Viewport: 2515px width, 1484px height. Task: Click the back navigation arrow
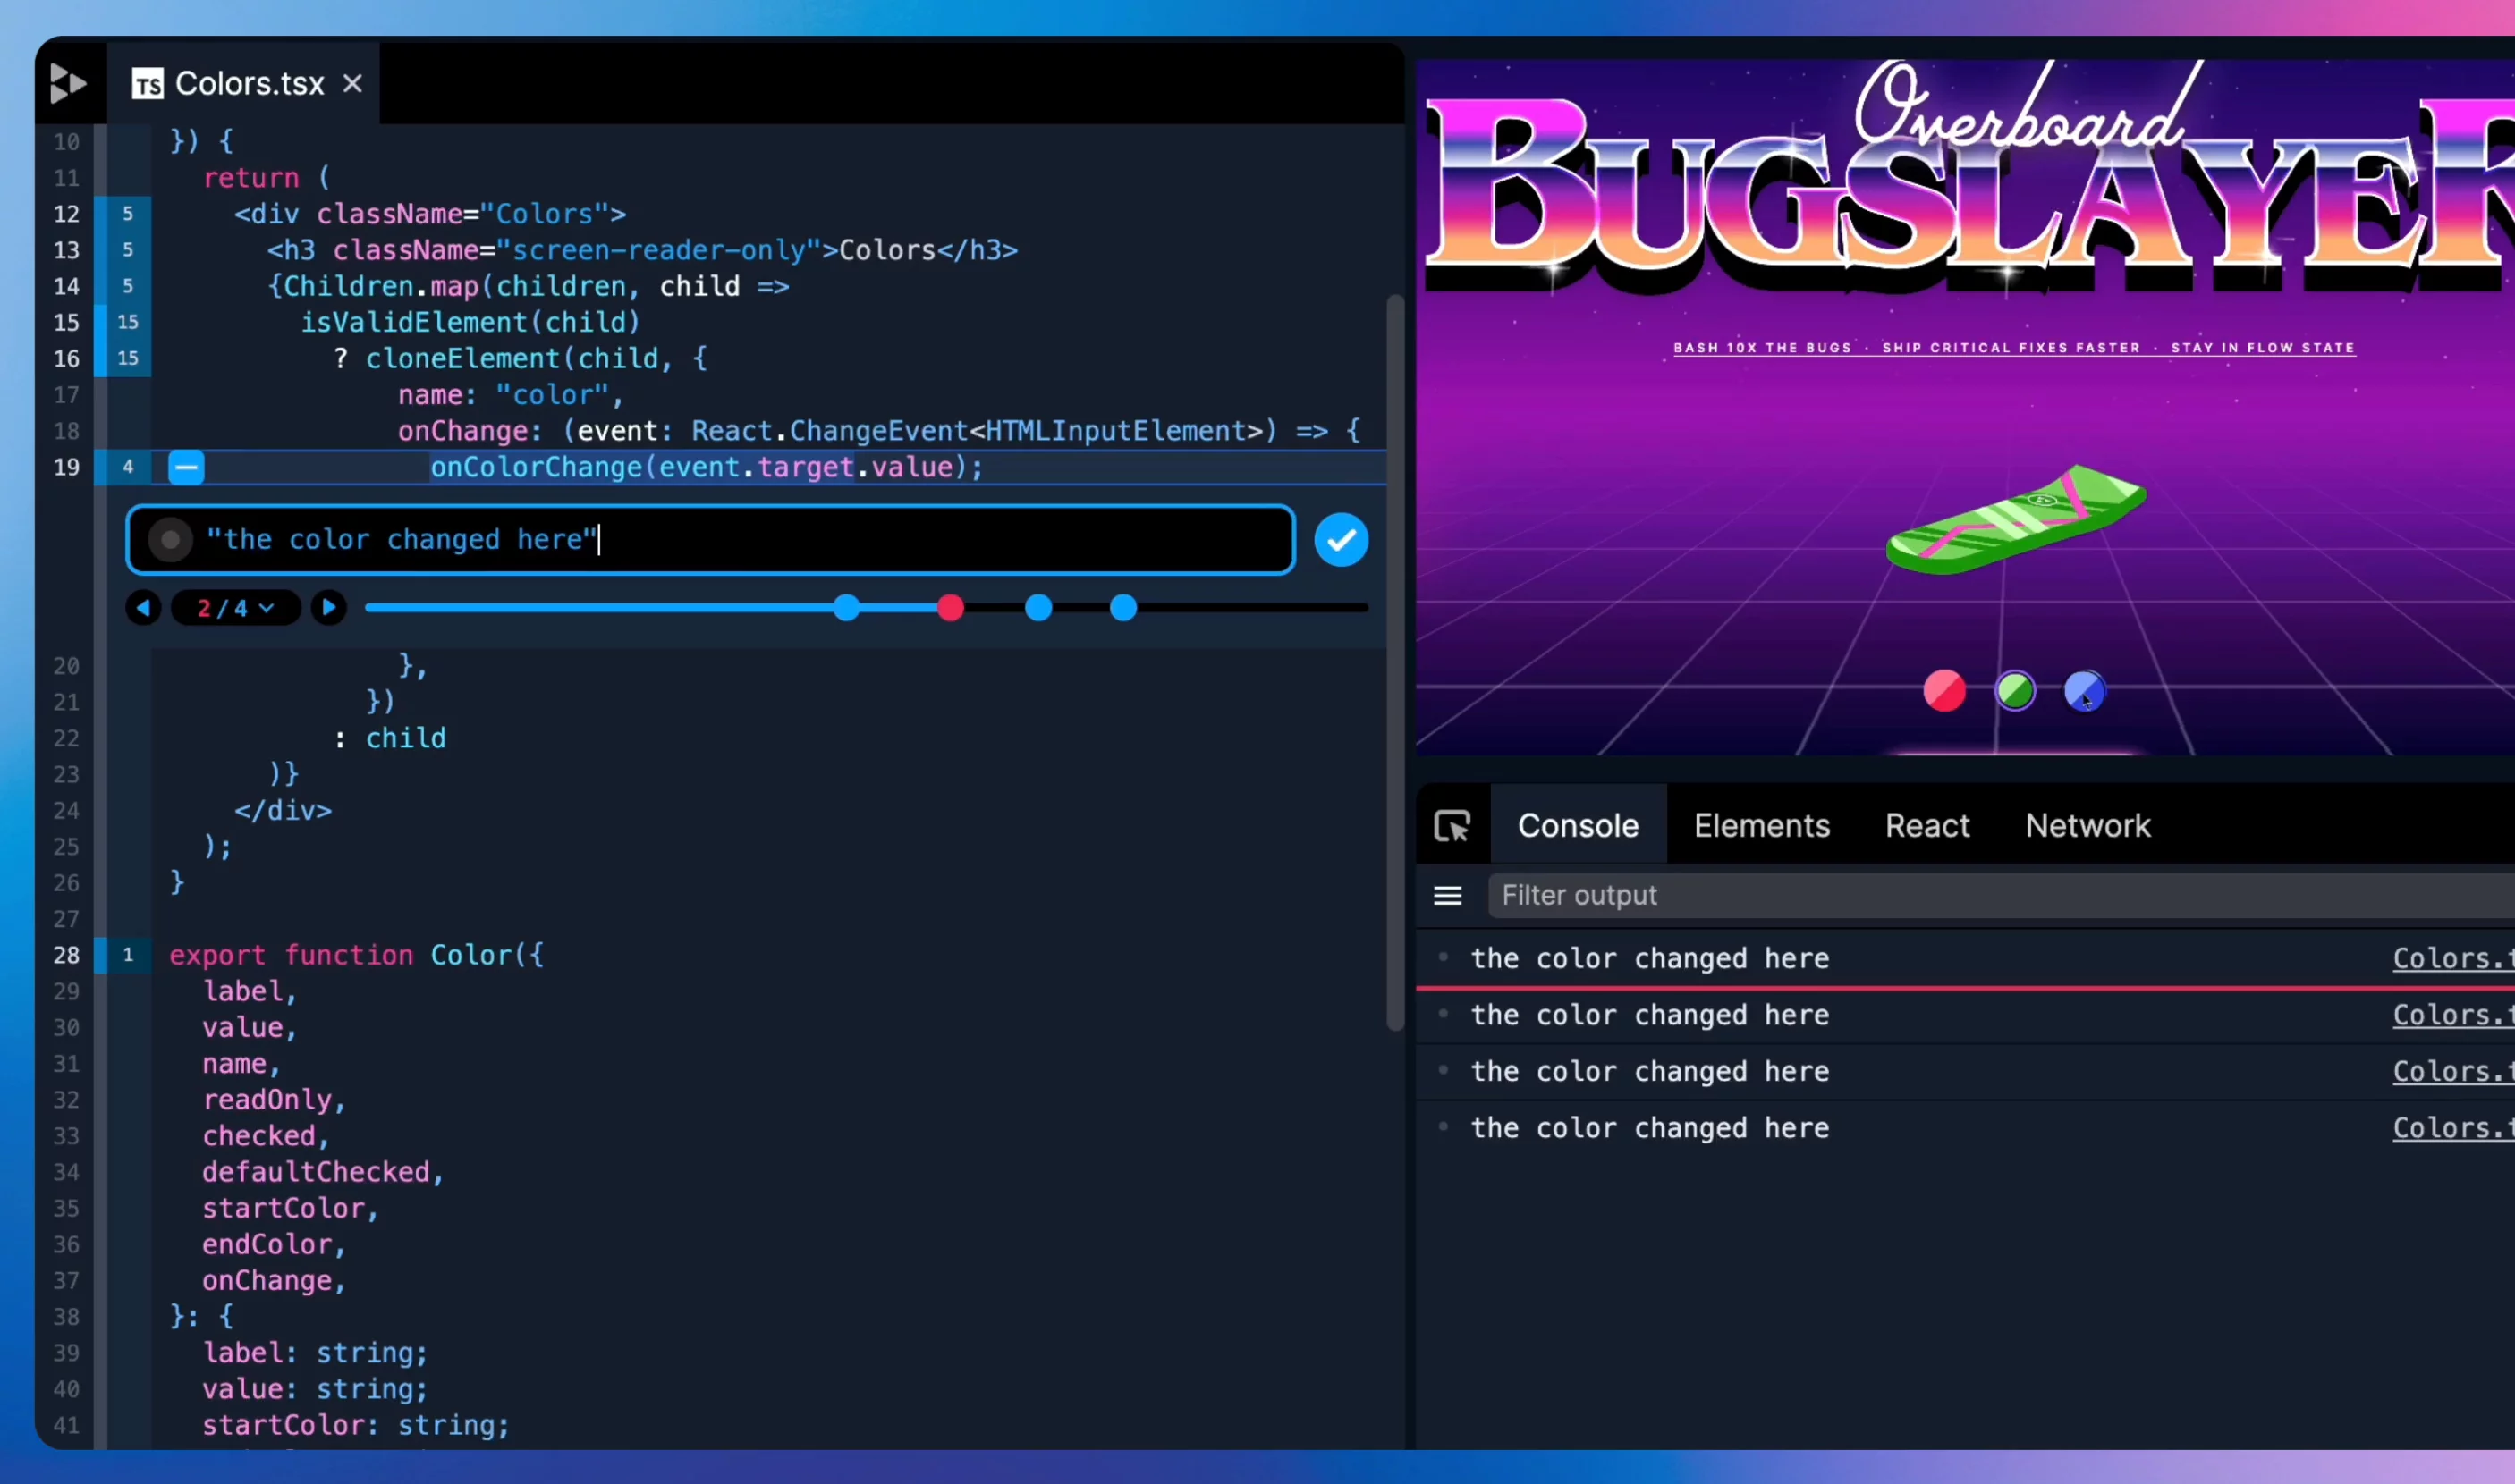[x=145, y=608]
